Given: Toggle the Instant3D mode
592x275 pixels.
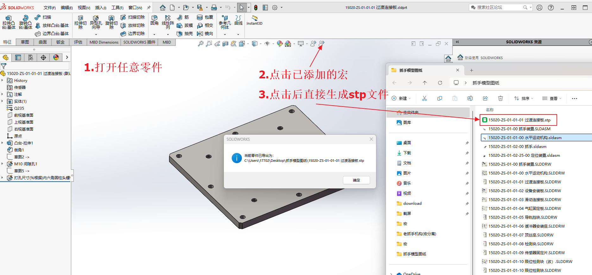Looking at the screenshot, I should pyautogui.click(x=254, y=20).
